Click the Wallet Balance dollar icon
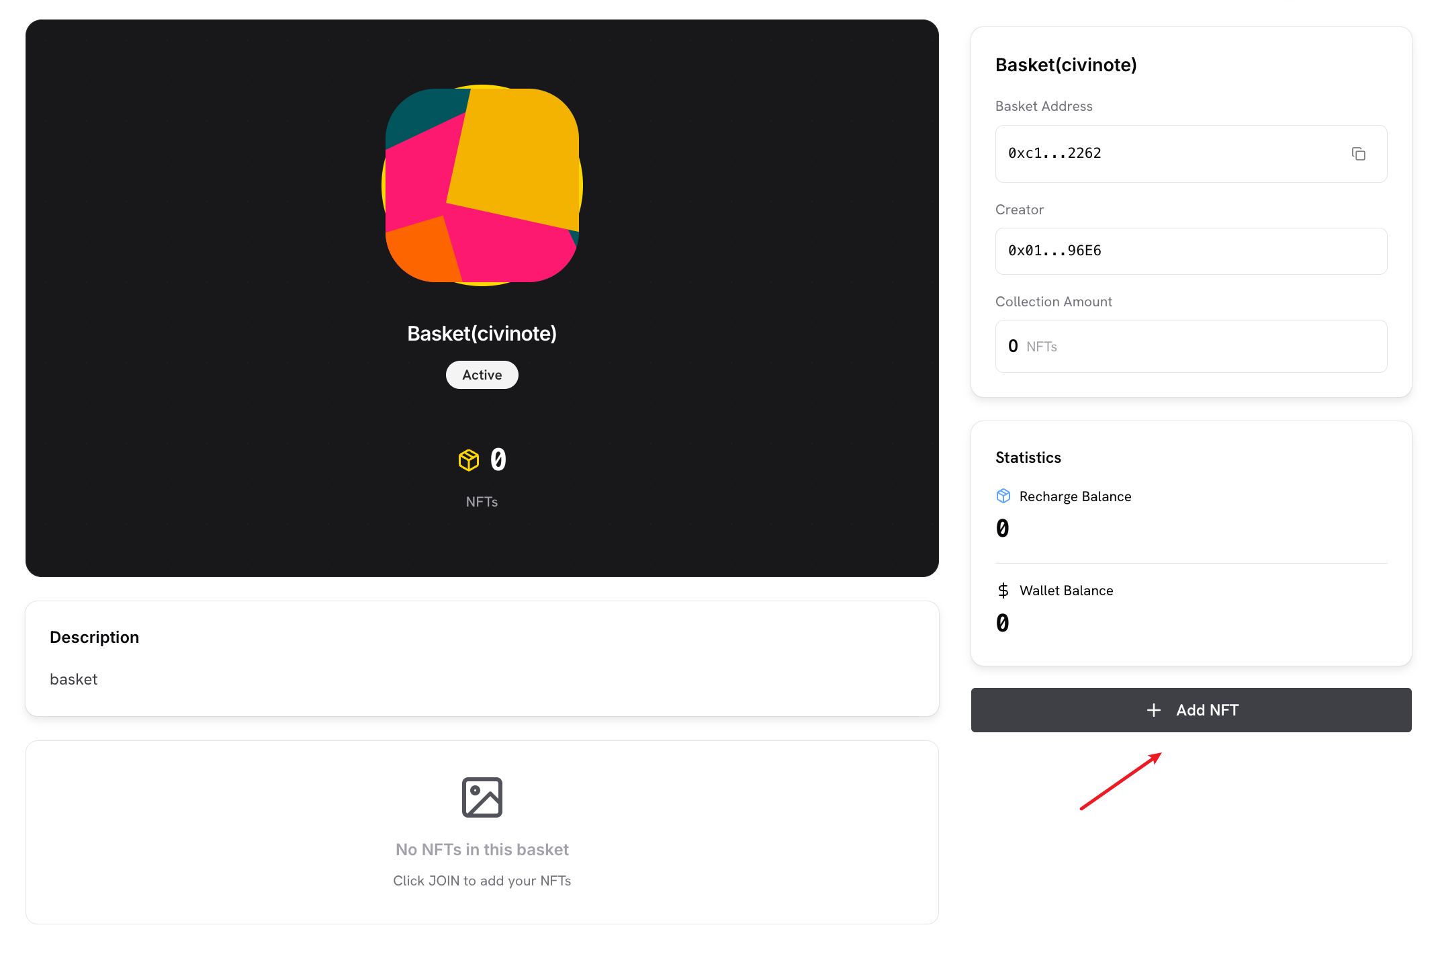Image resolution: width=1436 pixels, height=958 pixels. click(1003, 591)
